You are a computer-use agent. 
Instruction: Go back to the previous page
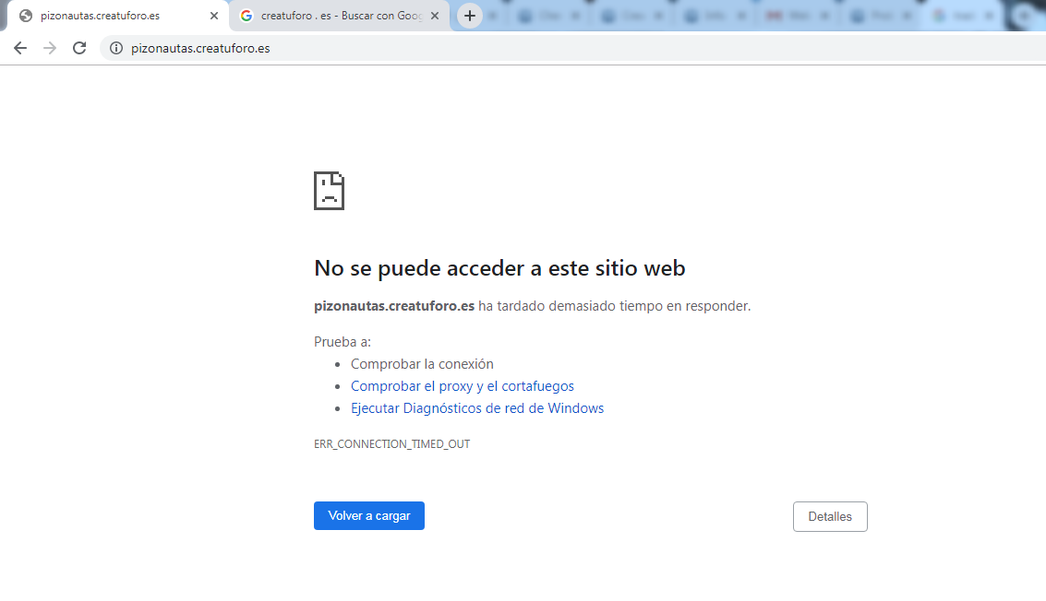click(20, 48)
